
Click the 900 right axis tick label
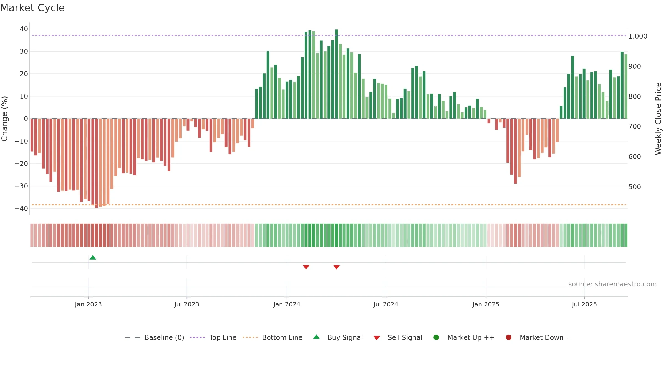pyautogui.click(x=635, y=66)
